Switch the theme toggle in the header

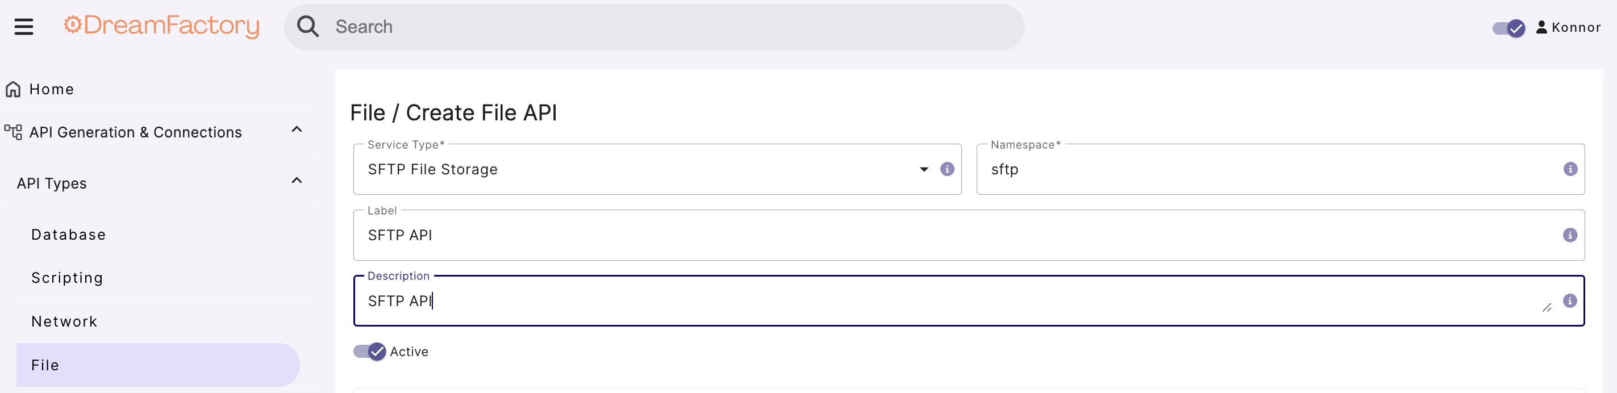click(1508, 28)
